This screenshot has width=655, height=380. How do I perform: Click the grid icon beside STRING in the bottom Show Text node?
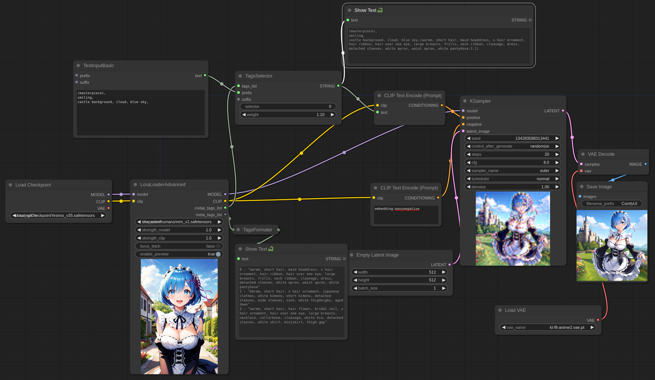(344, 259)
